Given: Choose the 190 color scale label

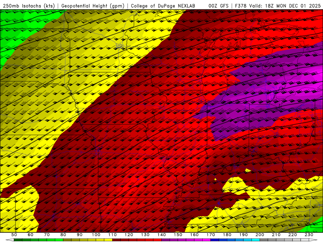Looking at the screenshot, I should point(243,235).
